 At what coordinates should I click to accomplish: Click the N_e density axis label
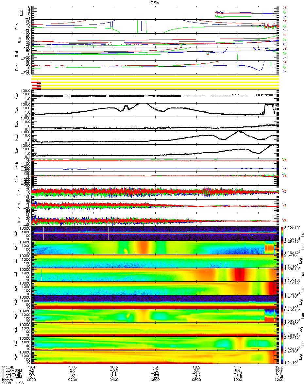pos(16,151)
